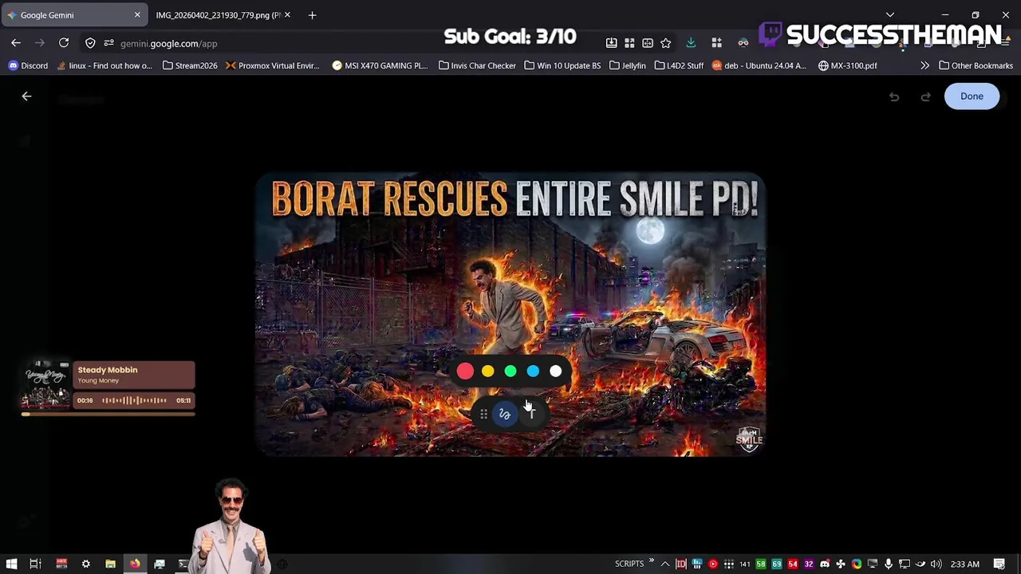Open the list all tabs dropdown

click(890, 15)
